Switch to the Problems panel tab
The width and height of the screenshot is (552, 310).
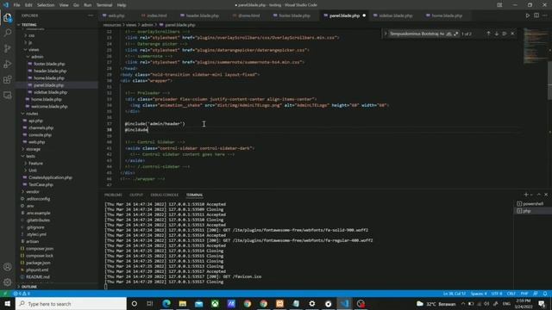coord(113,195)
